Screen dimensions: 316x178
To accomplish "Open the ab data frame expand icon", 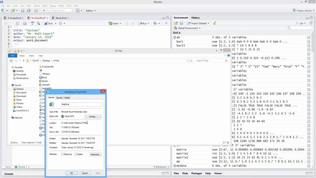I will 174,38.
